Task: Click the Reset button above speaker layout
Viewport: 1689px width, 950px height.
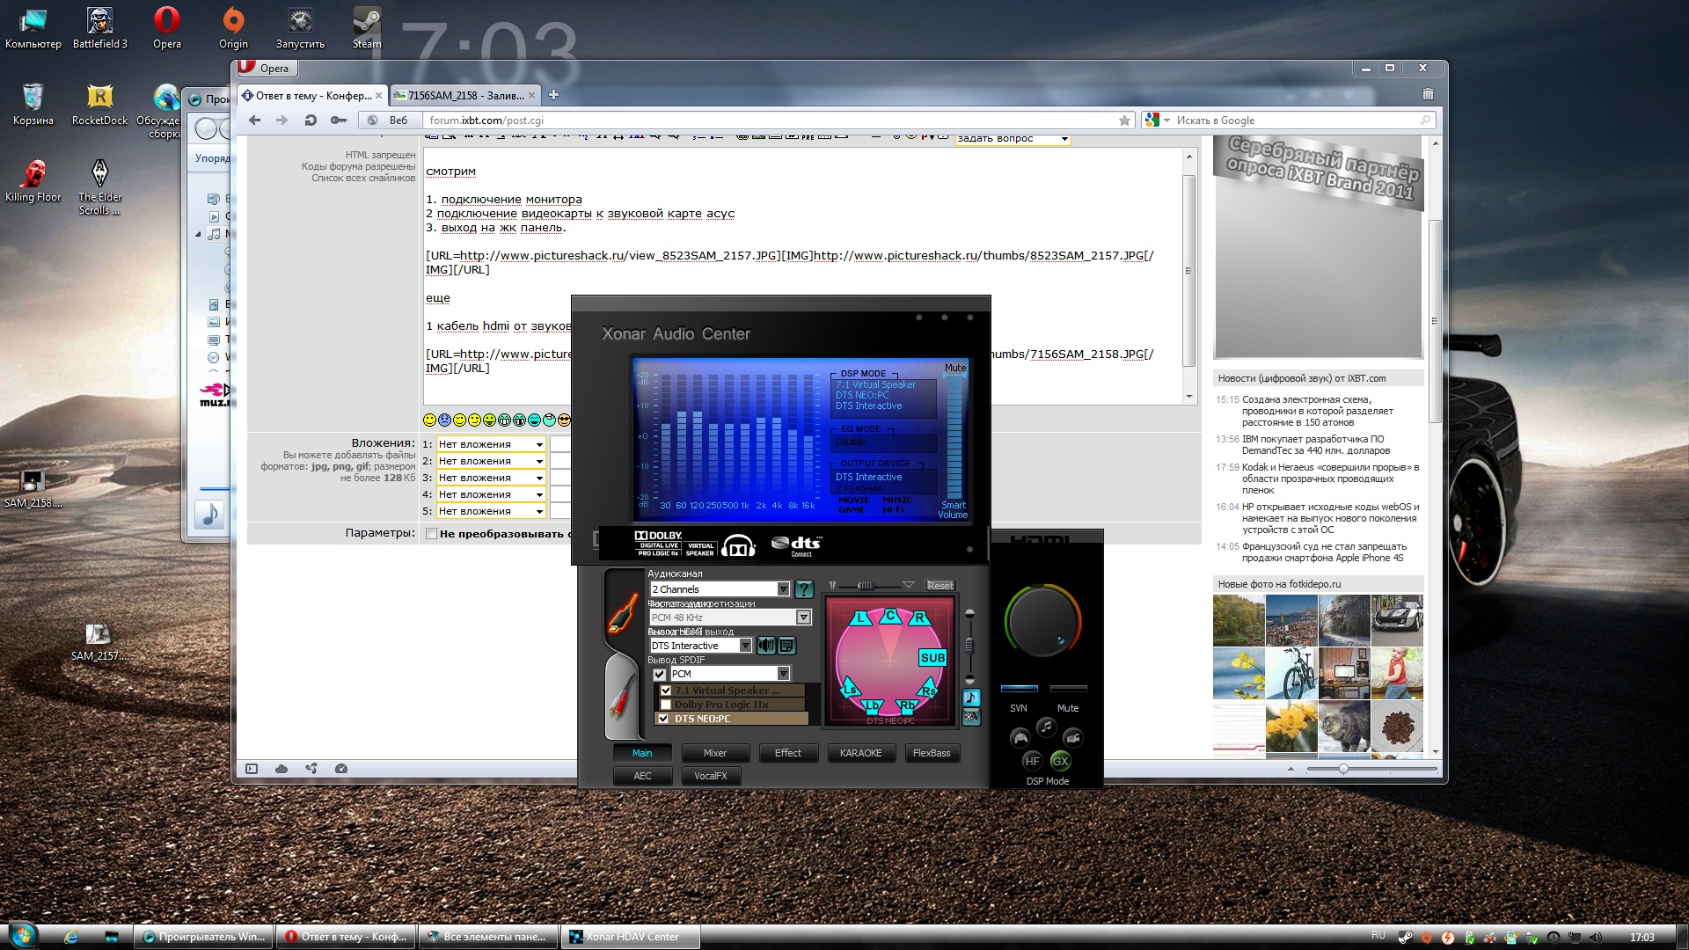Action: point(940,586)
